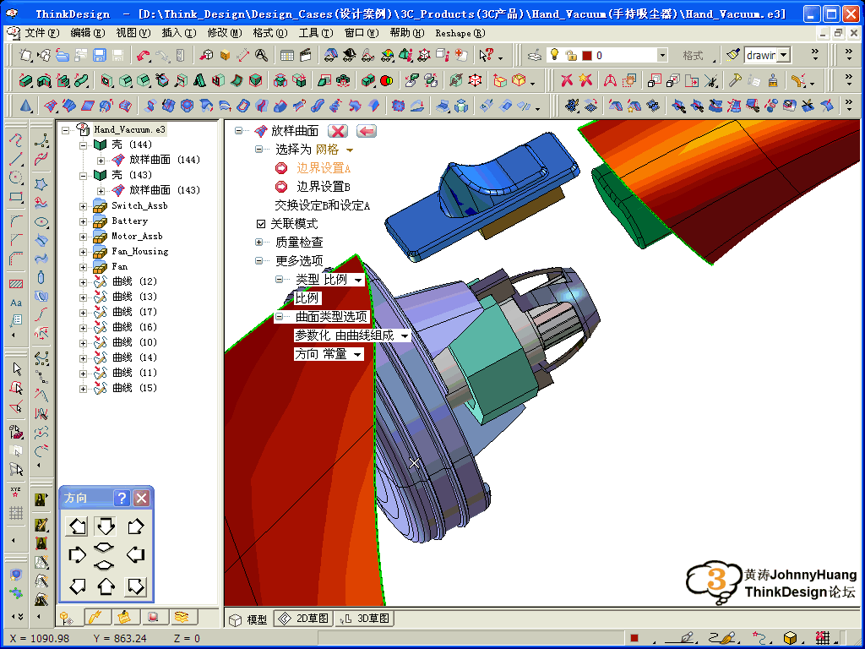Screen dimensions: 865x649
Task: Expand the Battery tree node
Action: [83, 221]
